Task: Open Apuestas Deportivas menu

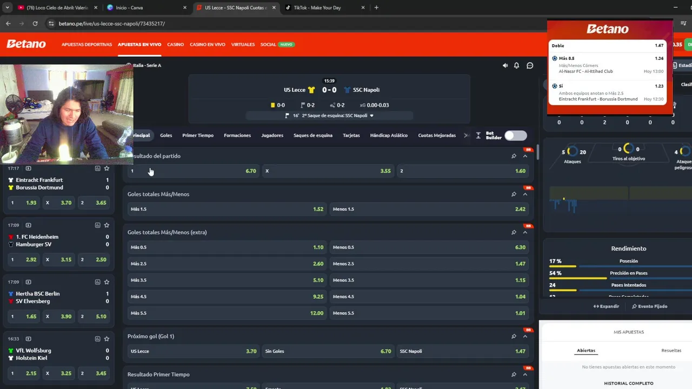Action: tap(86, 44)
